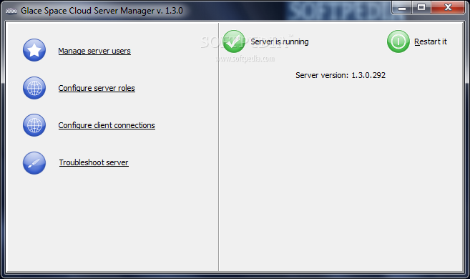Click the green checkmark server status icon

234,41
